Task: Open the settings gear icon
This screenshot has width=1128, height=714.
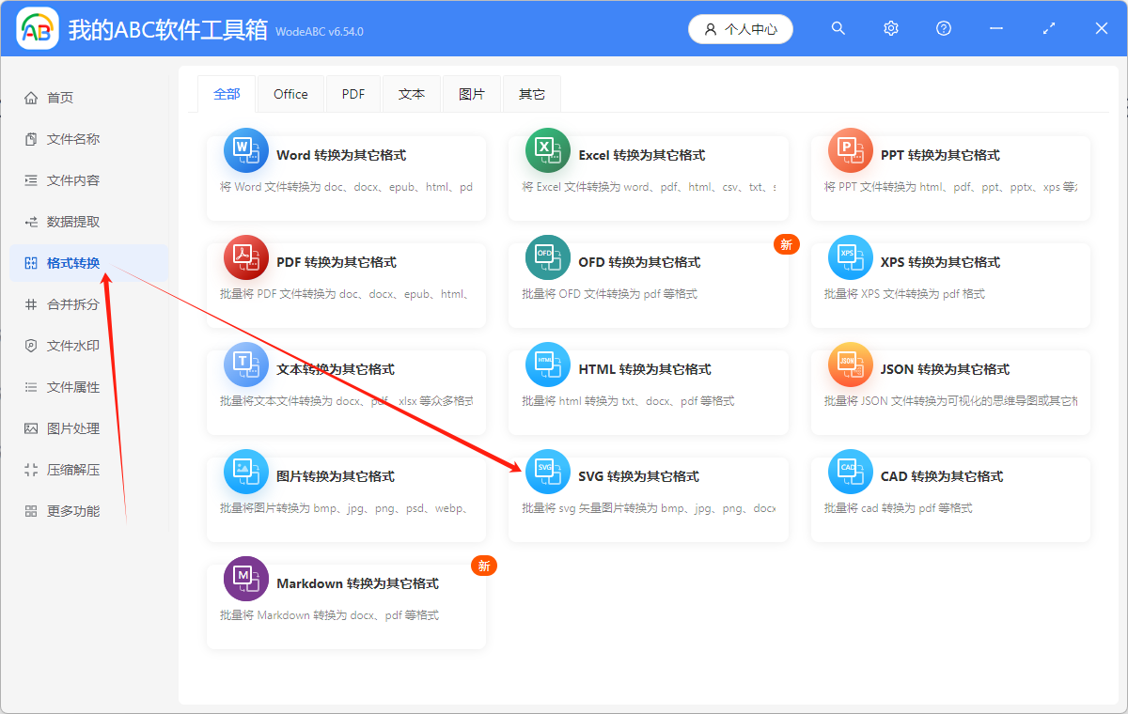Action: pos(890,28)
